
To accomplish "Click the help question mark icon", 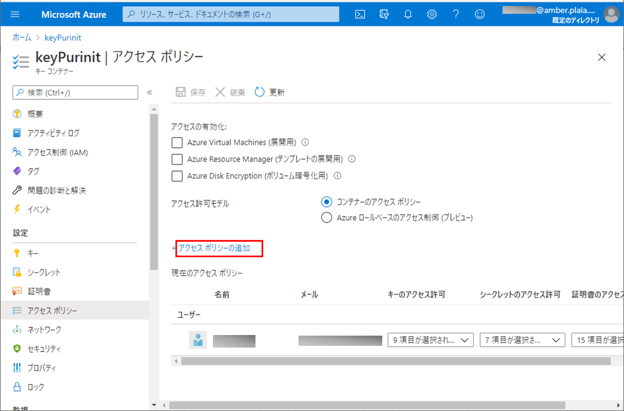I will point(456,14).
